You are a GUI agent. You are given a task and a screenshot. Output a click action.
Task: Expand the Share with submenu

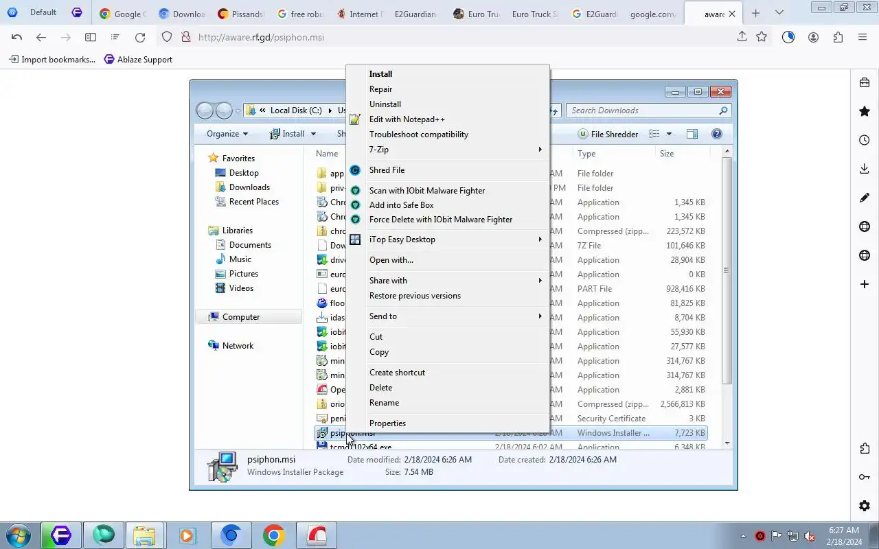[x=447, y=281]
